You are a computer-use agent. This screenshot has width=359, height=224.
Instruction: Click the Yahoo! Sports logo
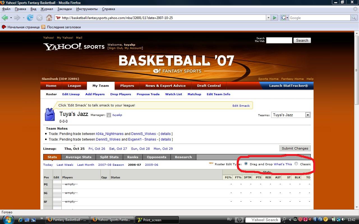coord(74,46)
